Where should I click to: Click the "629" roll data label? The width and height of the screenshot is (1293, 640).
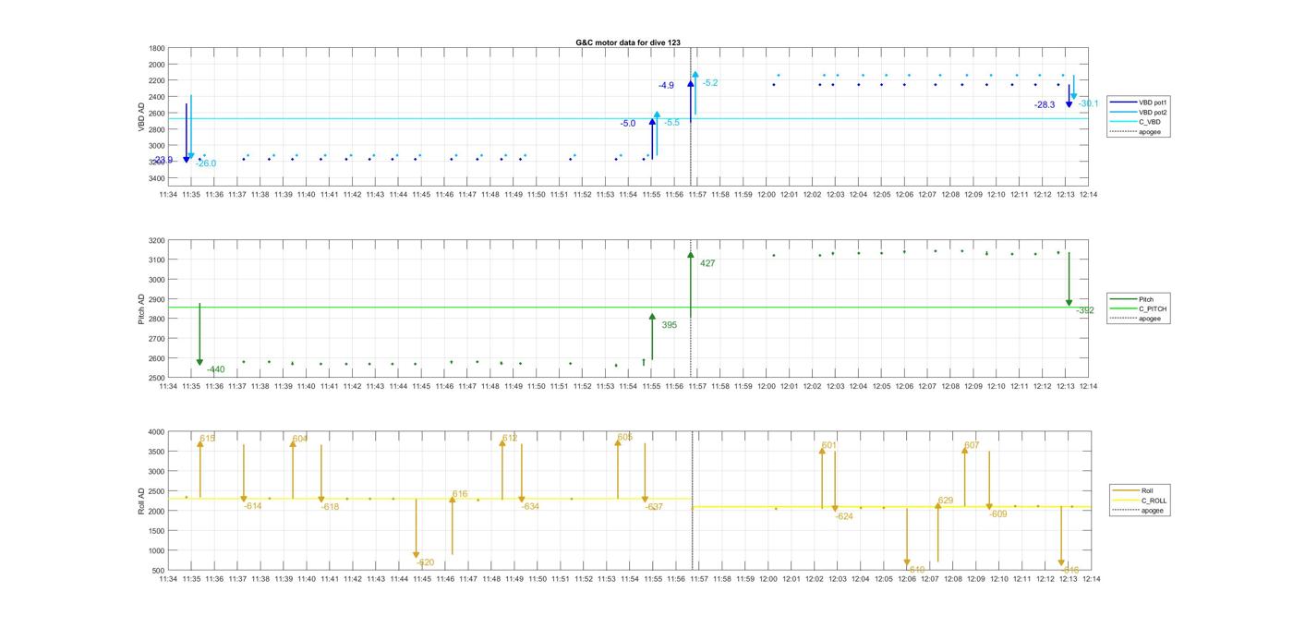[x=946, y=501]
